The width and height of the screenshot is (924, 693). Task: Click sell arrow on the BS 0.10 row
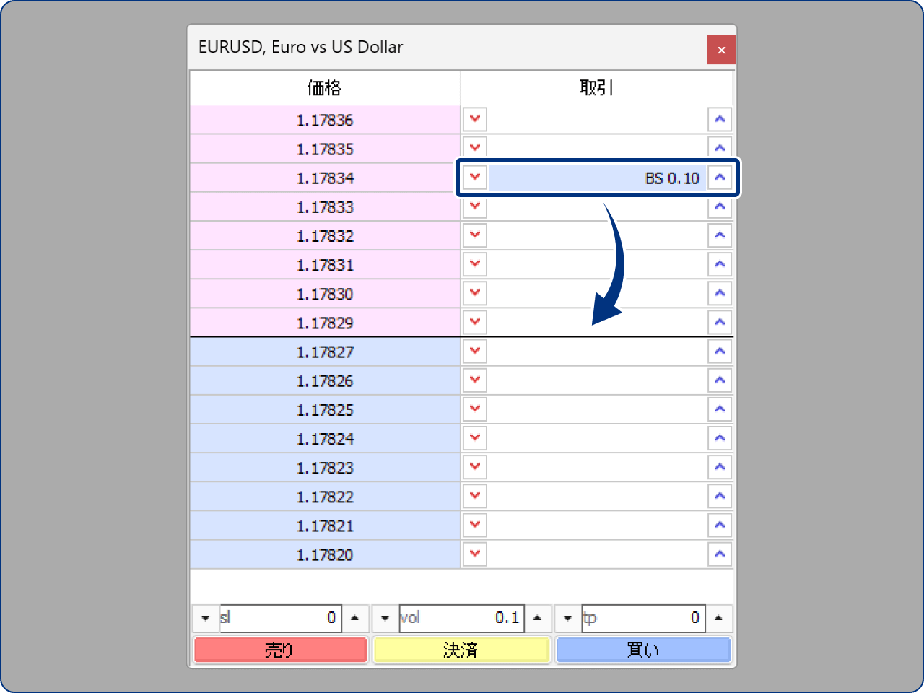474,178
